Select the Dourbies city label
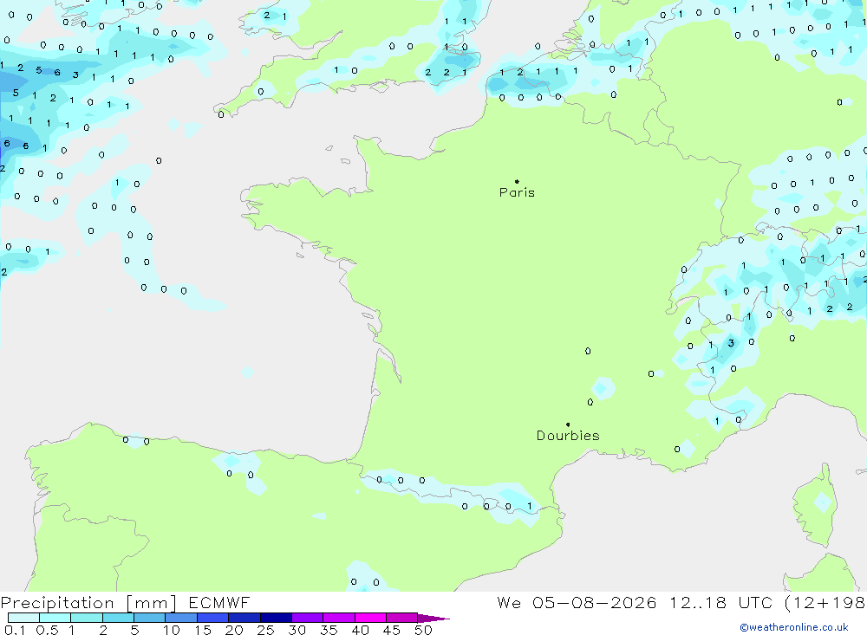 point(568,436)
